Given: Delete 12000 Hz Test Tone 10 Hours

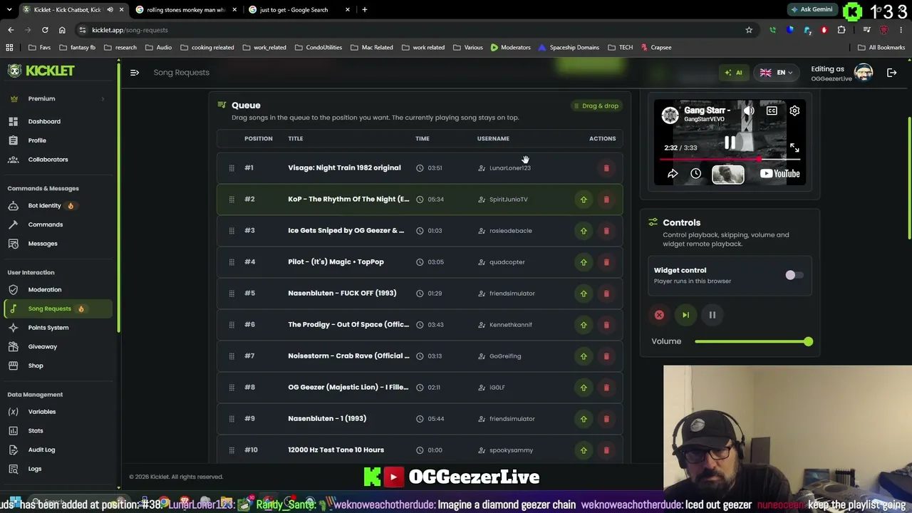Looking at the screenshot, I should (606, 450).
